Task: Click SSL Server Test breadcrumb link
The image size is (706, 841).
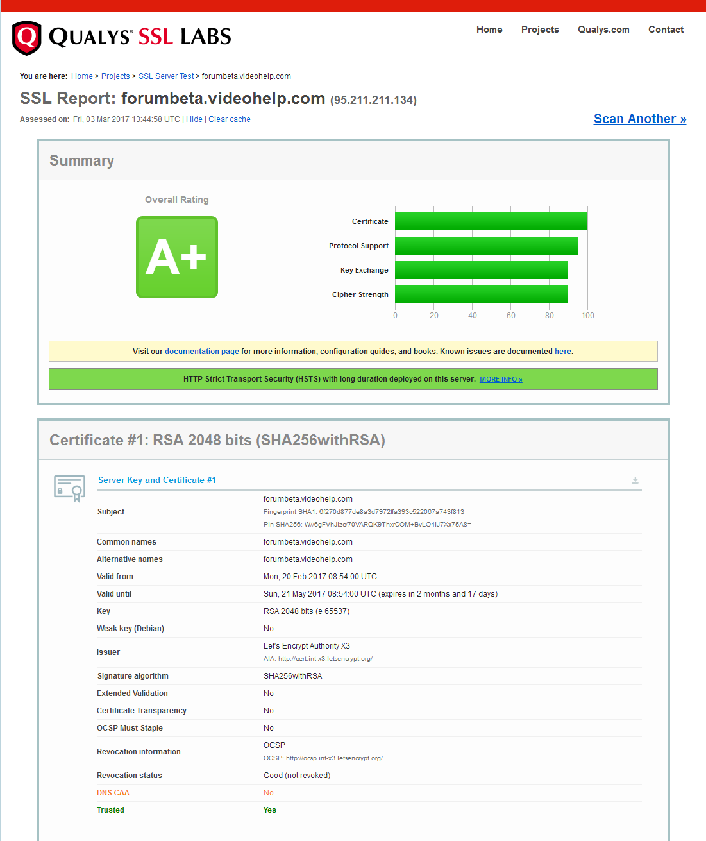Action: 166,76
